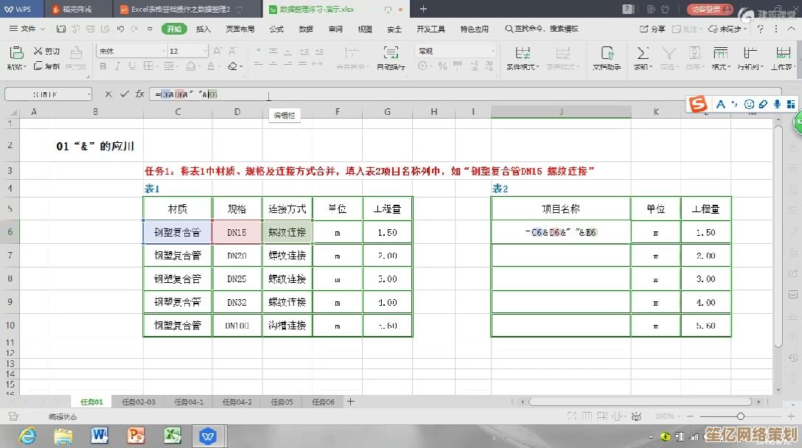
Task: Switch to sheet tab 任务02-03
Action: click(139, 402)
